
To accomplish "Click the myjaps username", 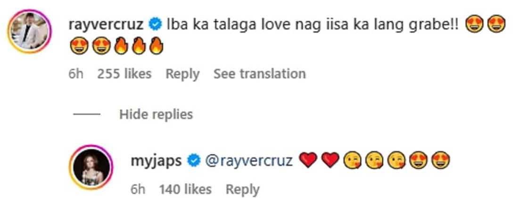I will (x=155, y=161).
